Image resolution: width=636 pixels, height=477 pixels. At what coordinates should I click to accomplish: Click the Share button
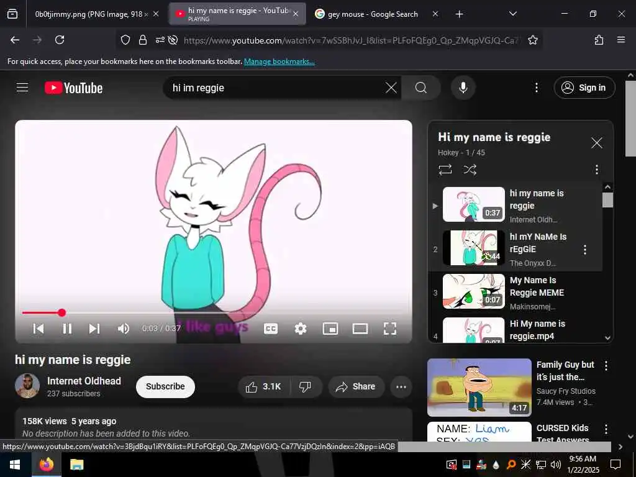tap(356, 386)
